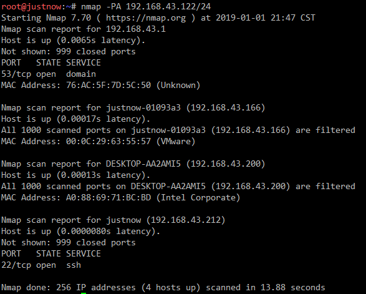Screen dimensions: 366x294
Task: Click the 0.0000080s latency value
Action: point(86,231)
